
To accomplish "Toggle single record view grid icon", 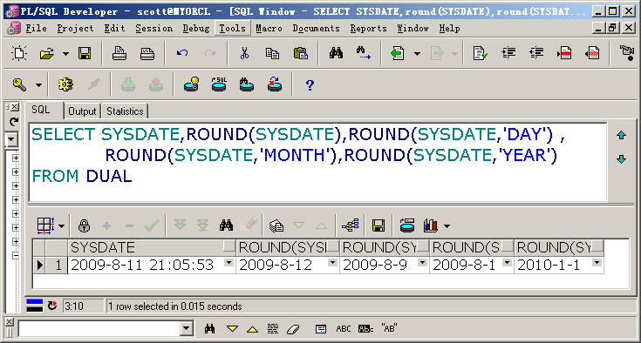I will click(45, 225).
